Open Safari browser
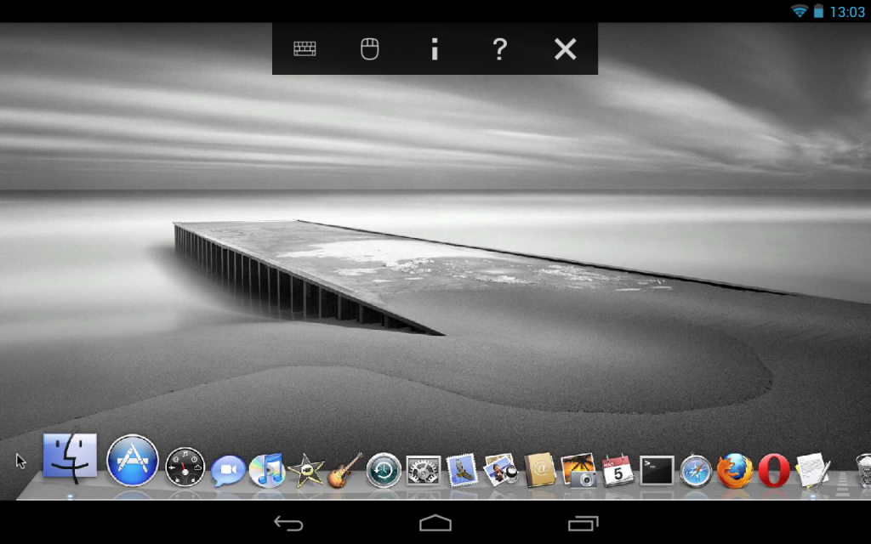Image resolution: width=871 pixels, height=544 pixels. [x=696, y=470]
